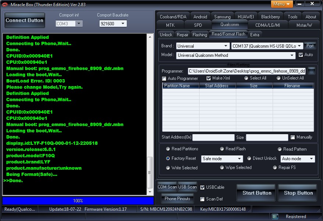Click the Filename column header
The image size is (323, 221).
tap(293, 86)
